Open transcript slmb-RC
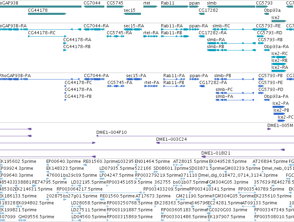 (x=234, y=29)
